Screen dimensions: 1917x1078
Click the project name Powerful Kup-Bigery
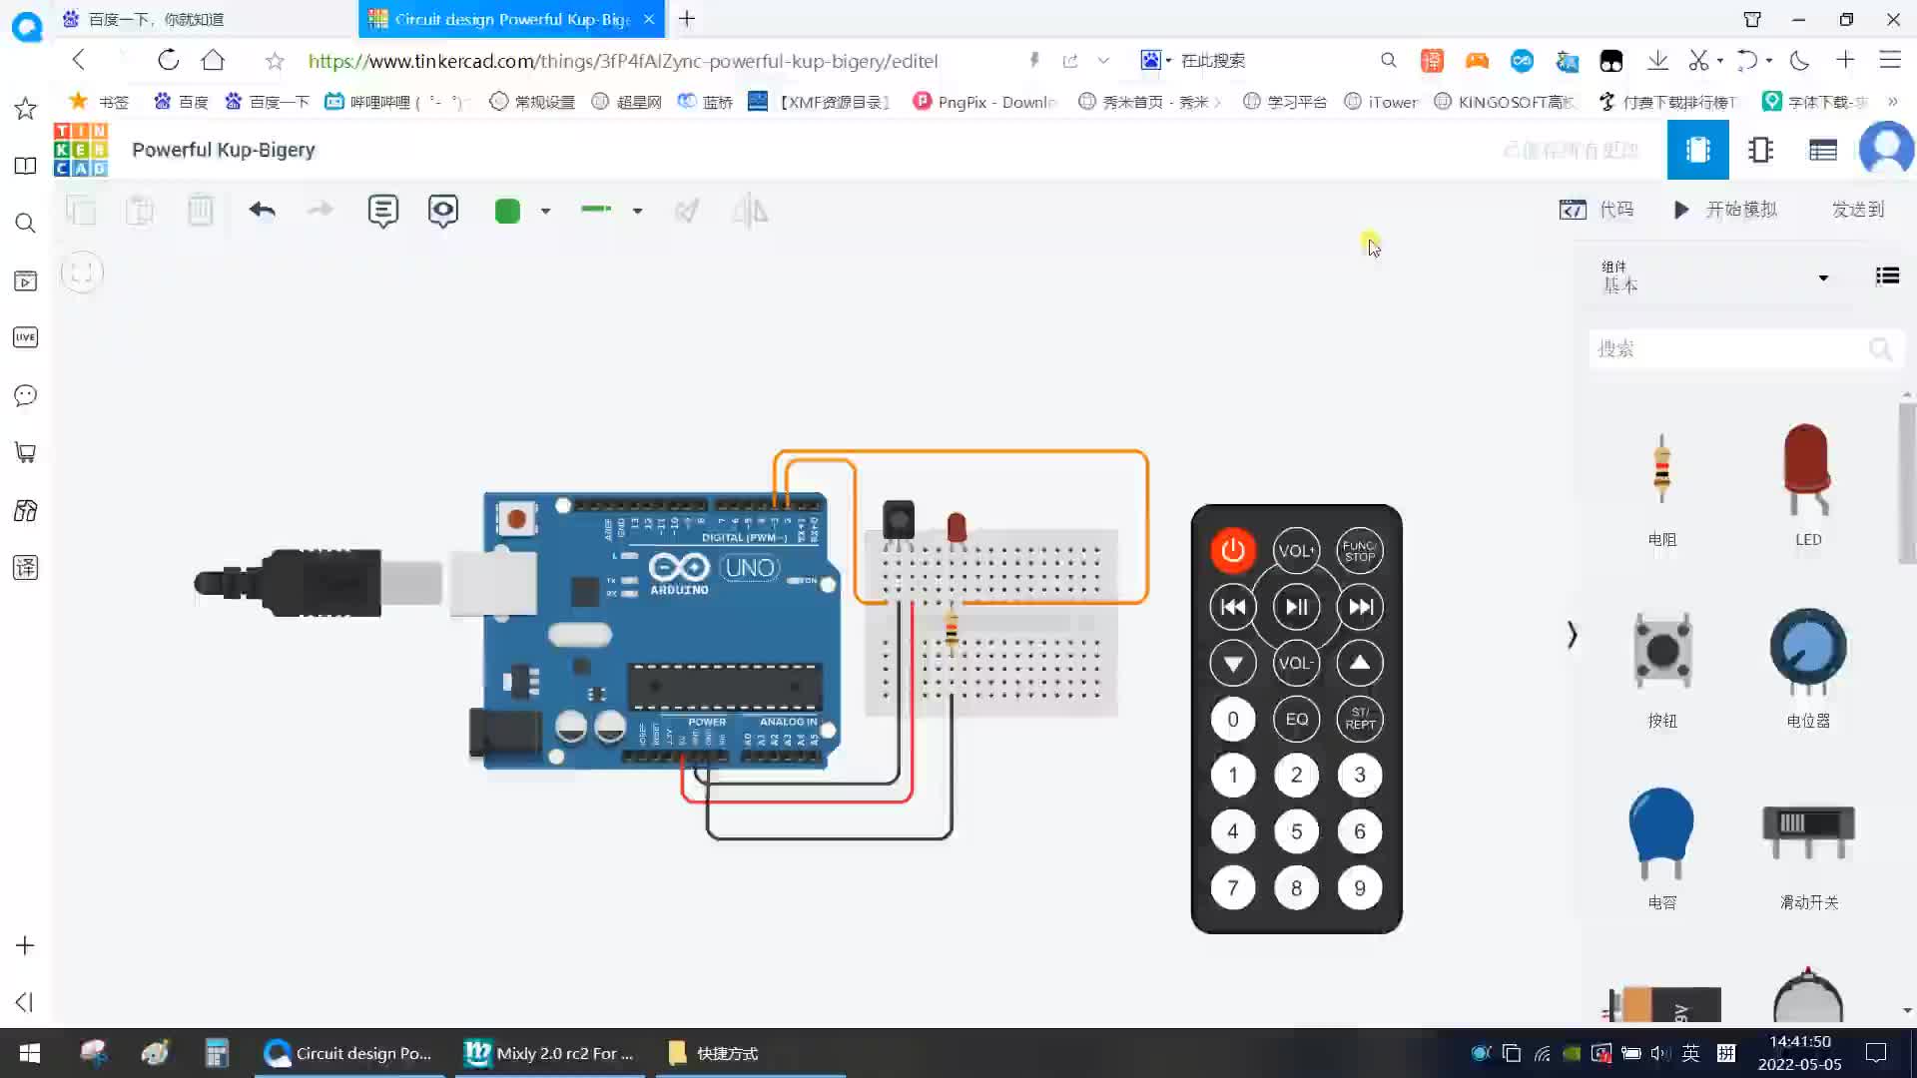pyautogui.click(x=224, y=150)
